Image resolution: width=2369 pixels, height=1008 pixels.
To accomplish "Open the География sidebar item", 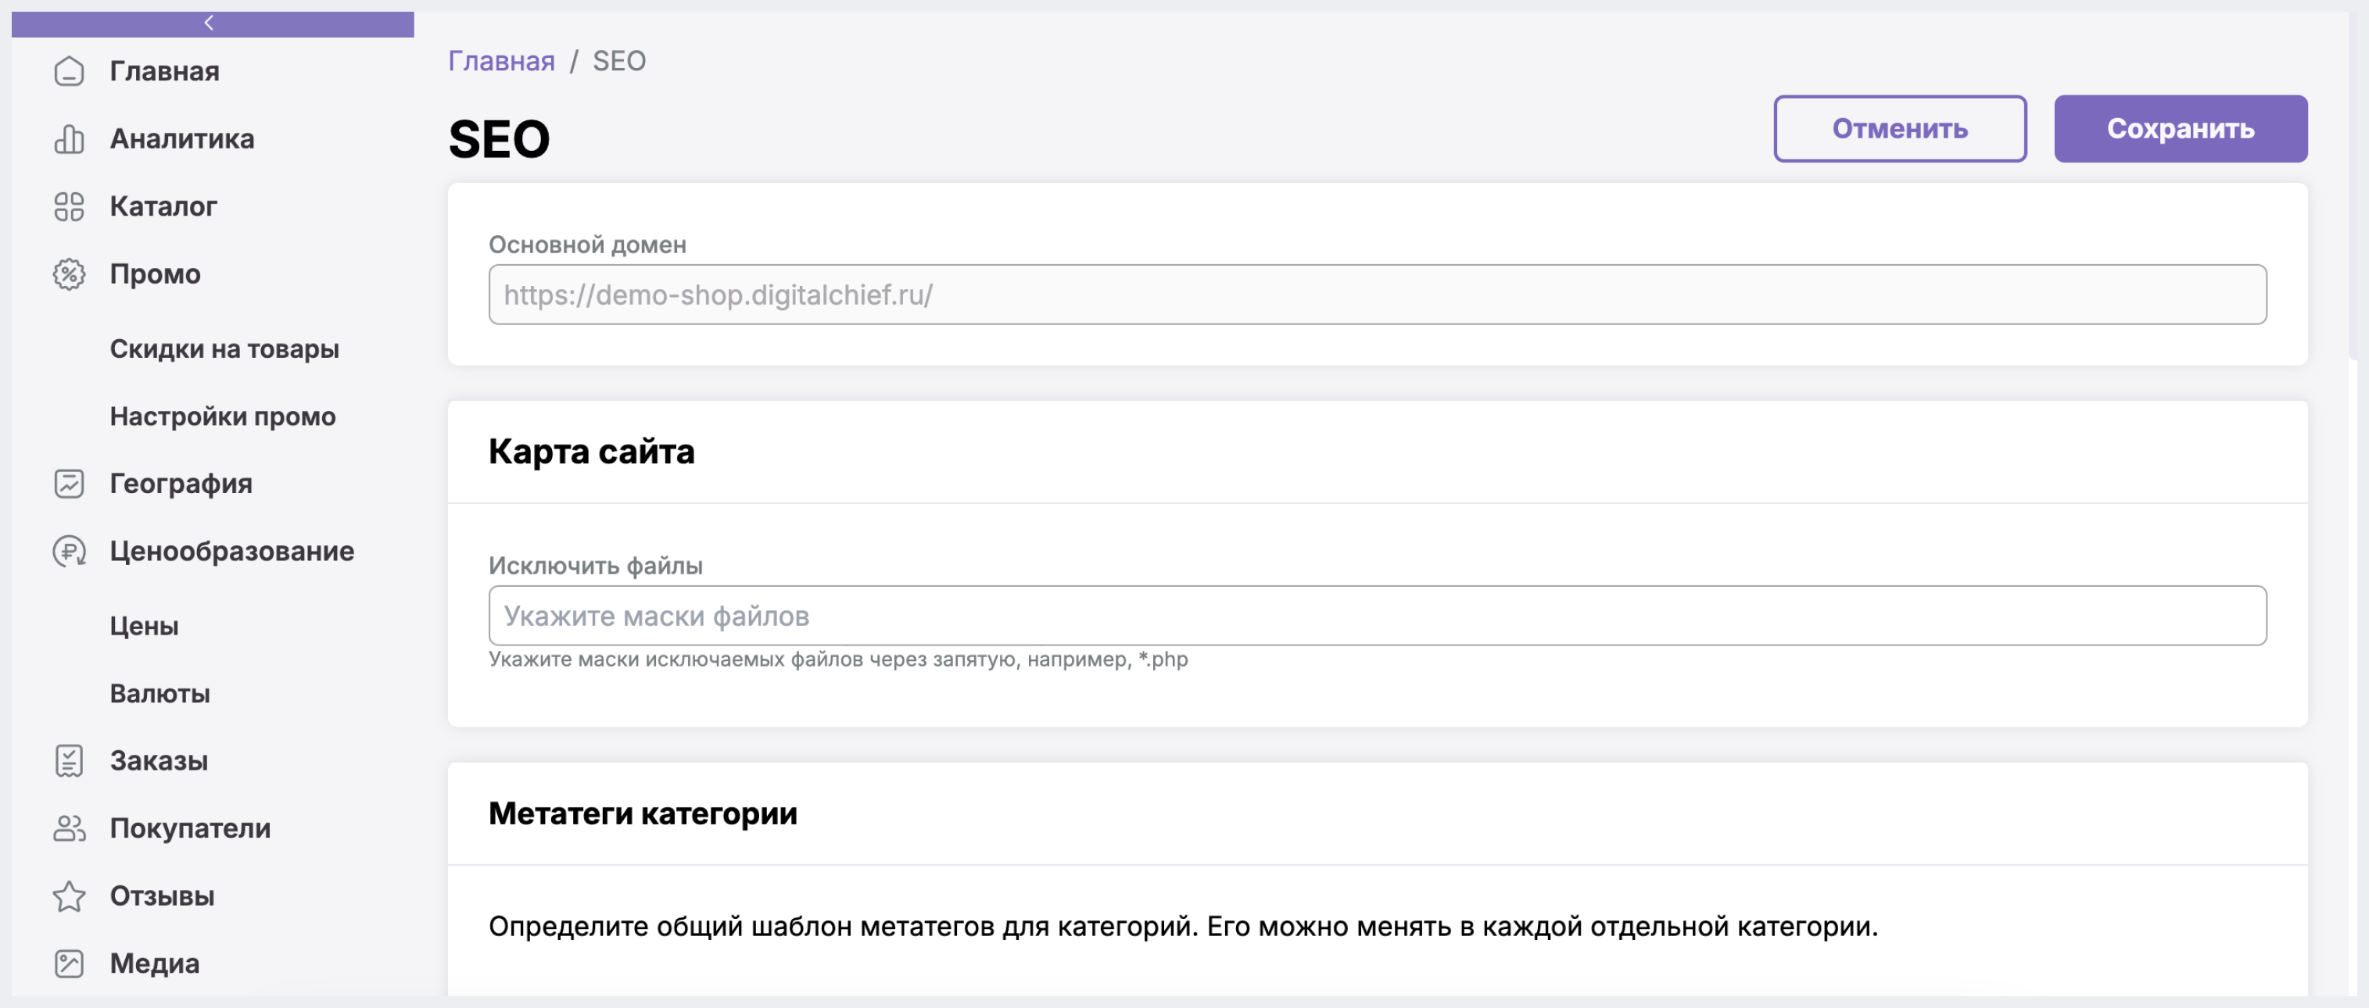I will (x=181, y=484).
